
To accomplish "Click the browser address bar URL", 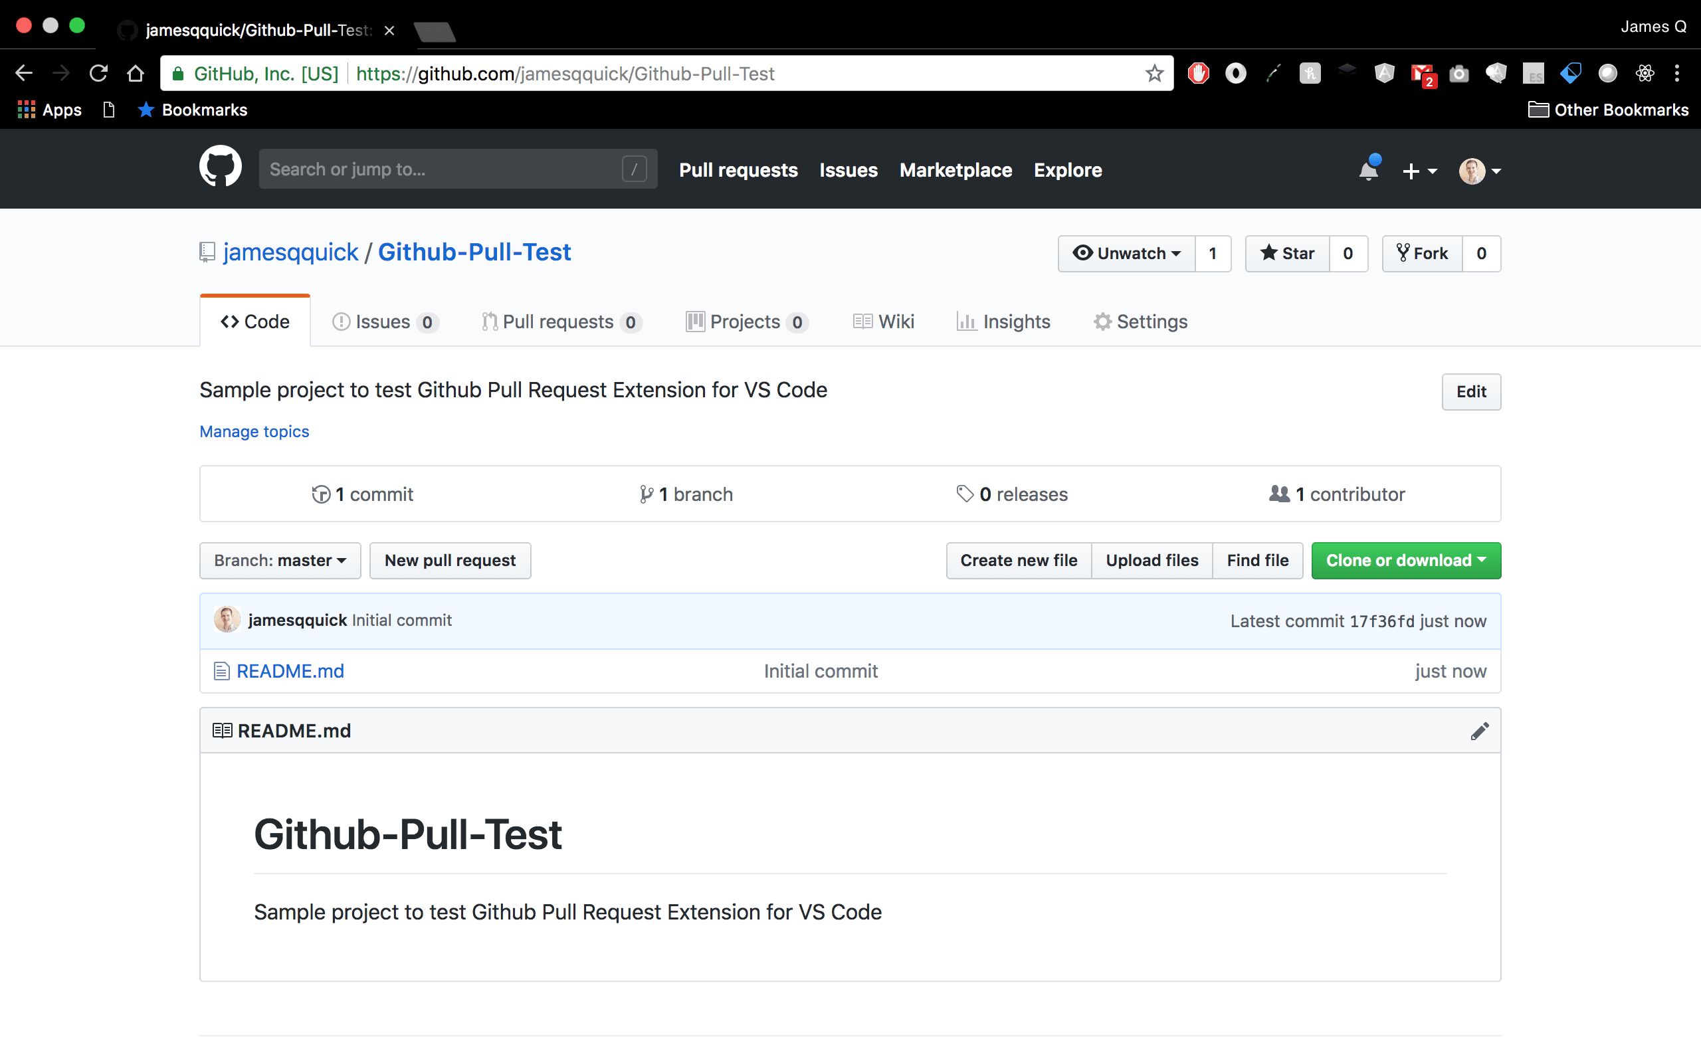I will [564, 73].
